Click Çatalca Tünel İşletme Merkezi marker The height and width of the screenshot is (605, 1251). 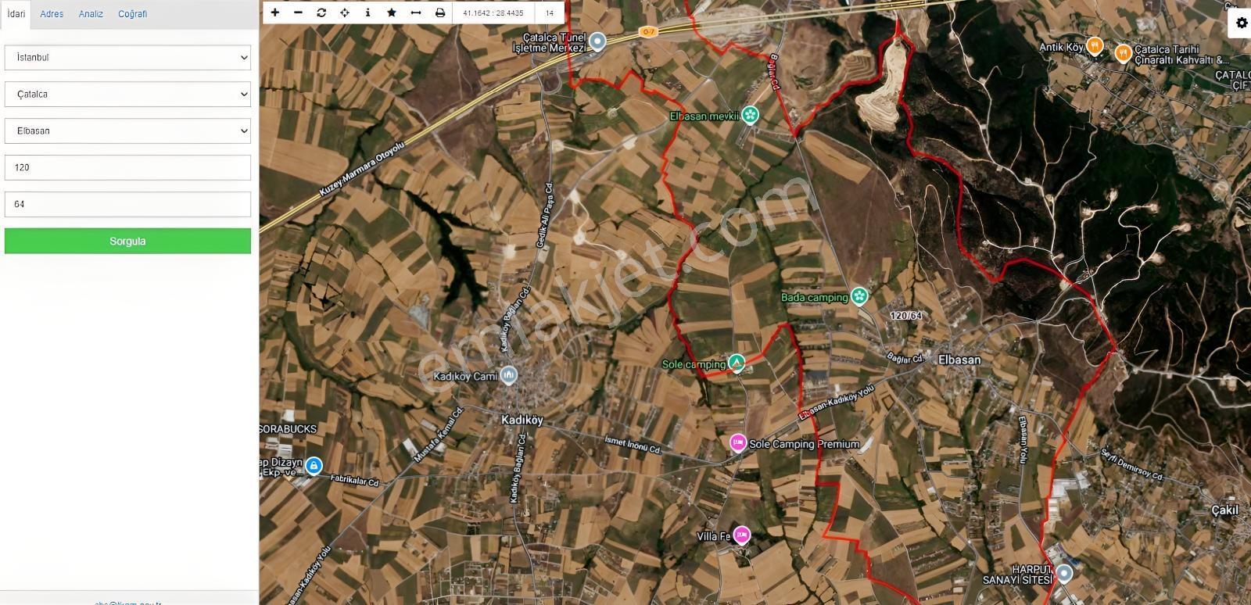pos(597,41)
